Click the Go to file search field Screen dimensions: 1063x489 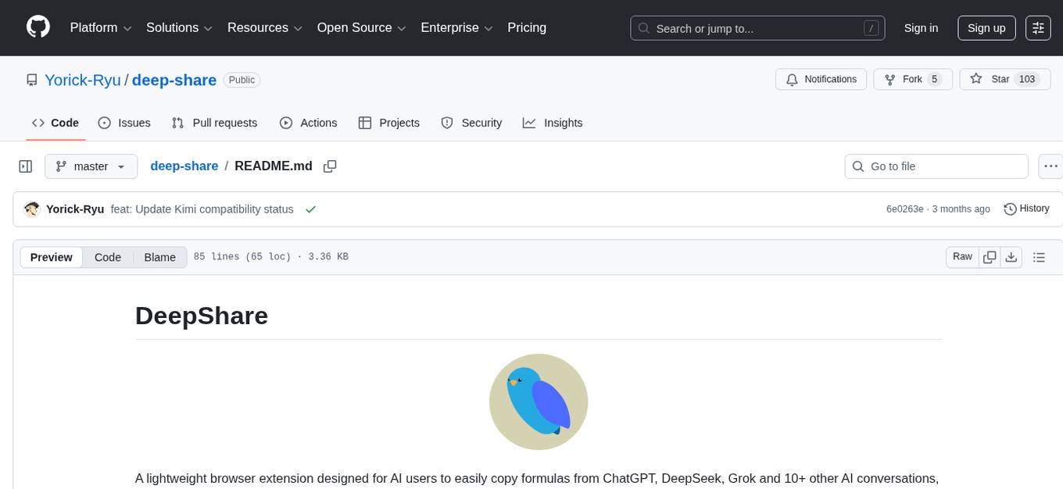click(936, 166)
